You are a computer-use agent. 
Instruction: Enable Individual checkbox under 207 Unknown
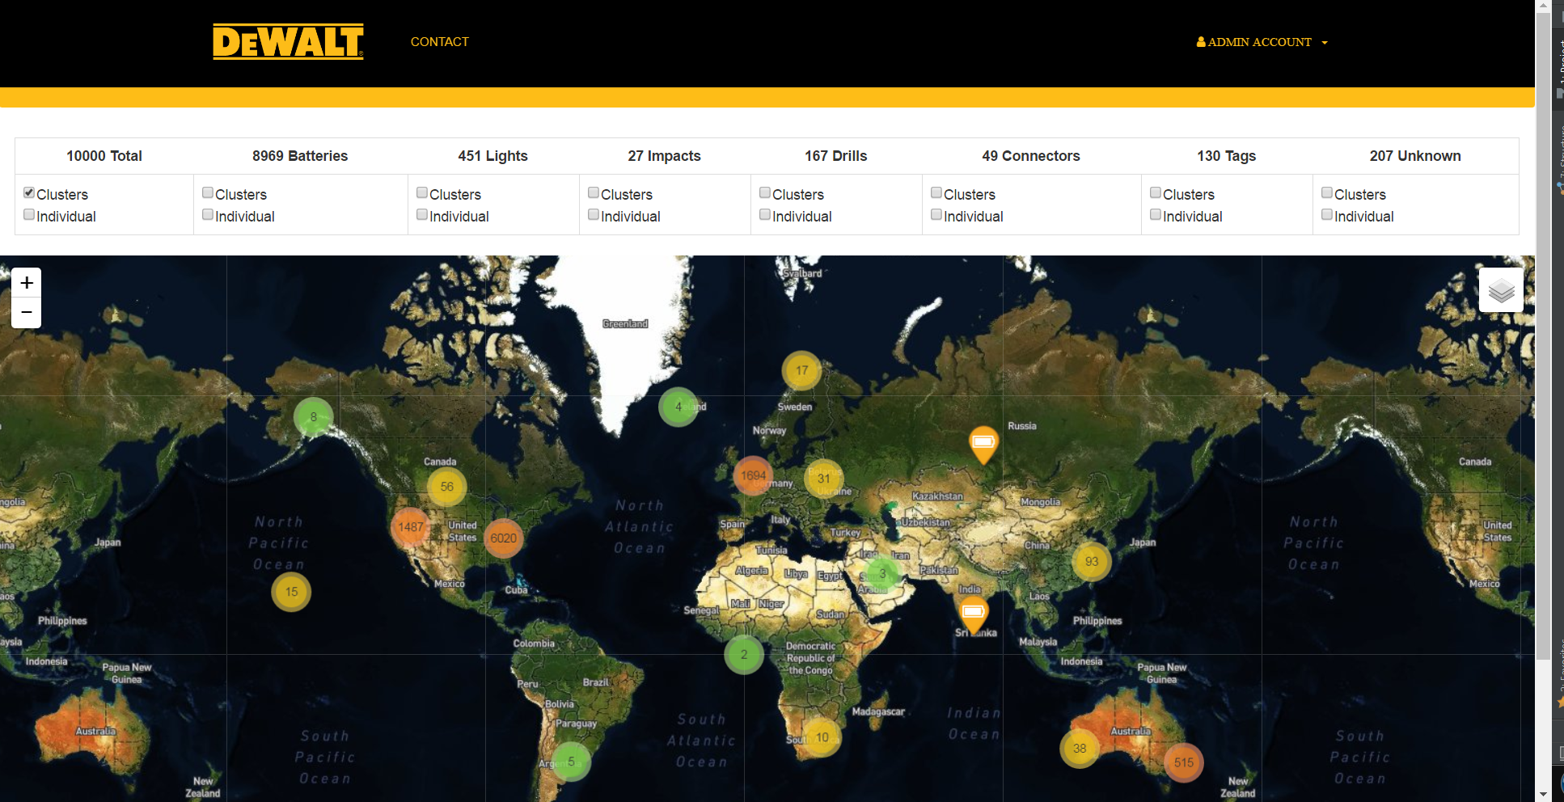click(1327, 215)
